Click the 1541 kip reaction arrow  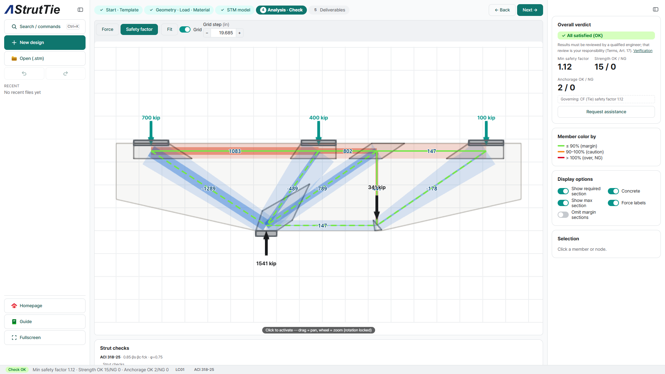pos(266,243)
